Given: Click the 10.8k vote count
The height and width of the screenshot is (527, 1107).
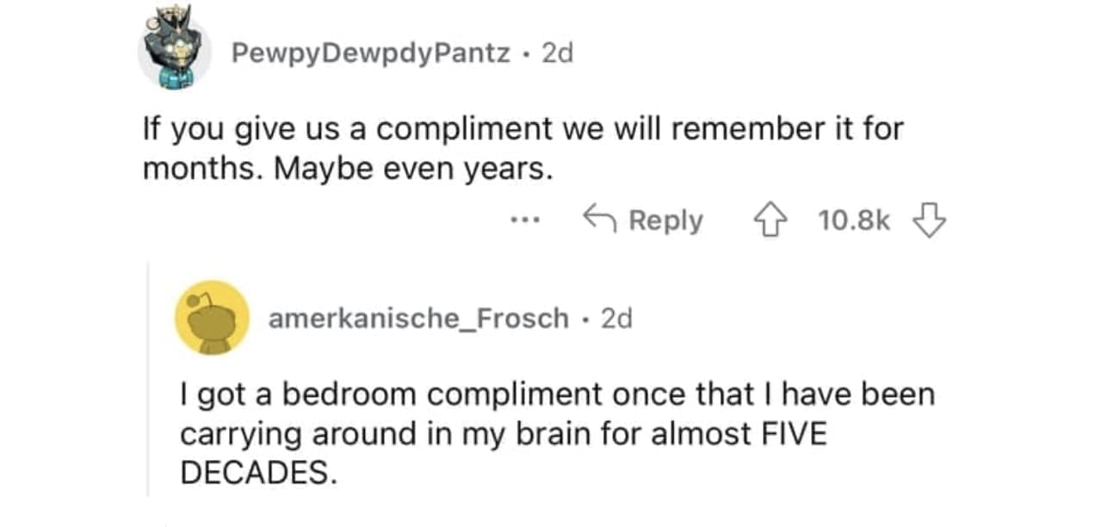Looking at the screenshot, I should [x=854, y=220].
